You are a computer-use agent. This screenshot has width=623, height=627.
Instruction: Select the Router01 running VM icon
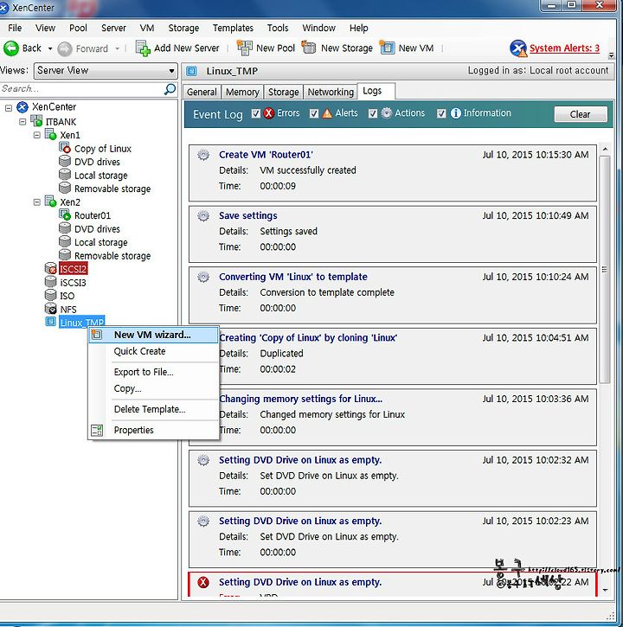tap(65, 214)
